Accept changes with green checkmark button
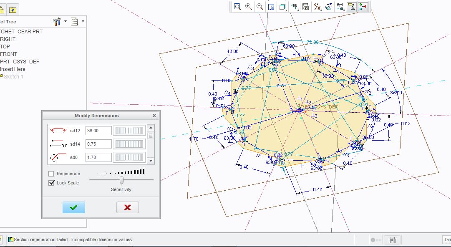This screenshot has height=247, width=451. point(73,207)
